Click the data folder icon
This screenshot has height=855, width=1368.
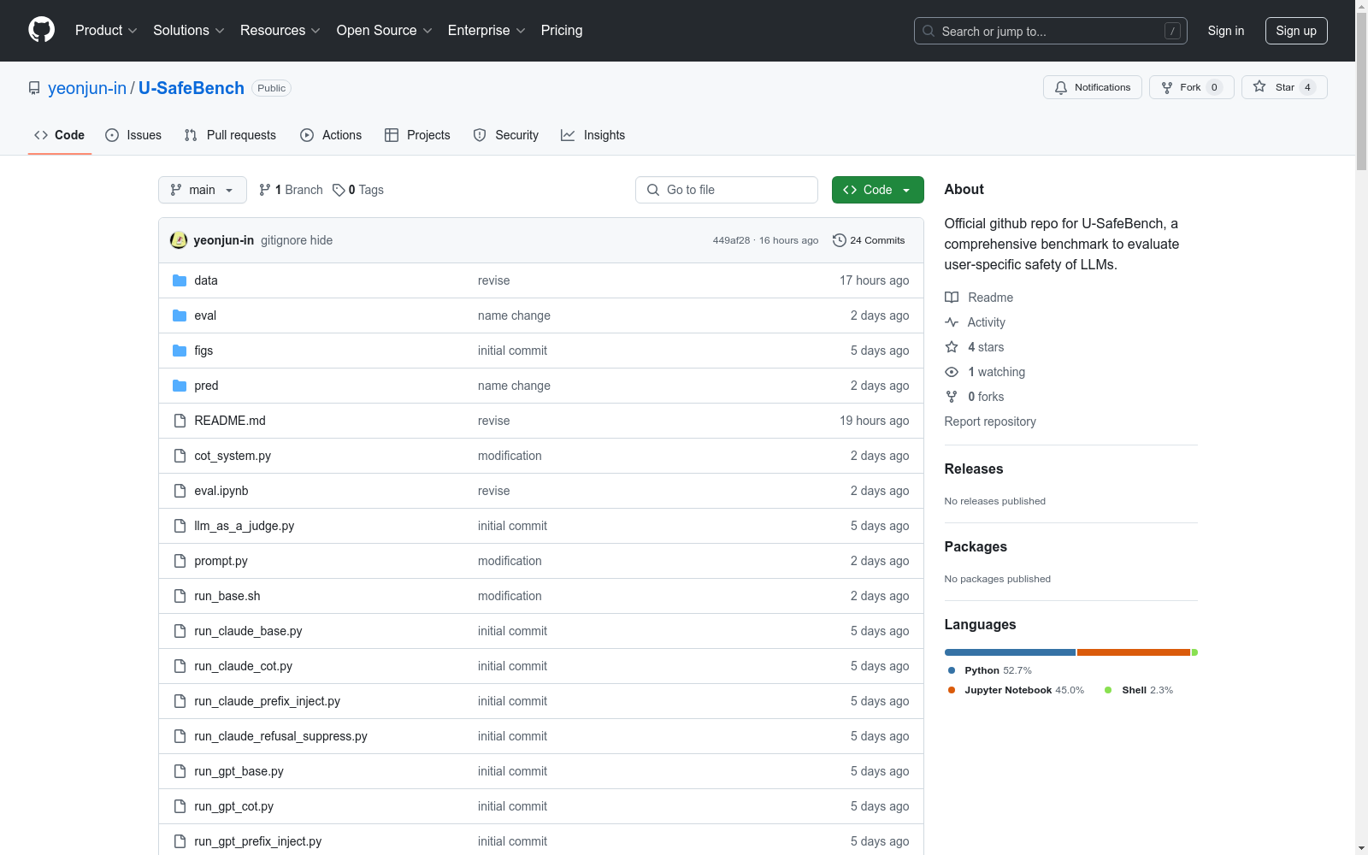point(180,280)
